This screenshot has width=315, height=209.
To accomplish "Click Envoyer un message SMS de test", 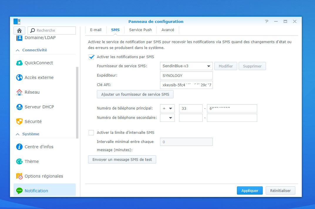I will pos(122,160).
